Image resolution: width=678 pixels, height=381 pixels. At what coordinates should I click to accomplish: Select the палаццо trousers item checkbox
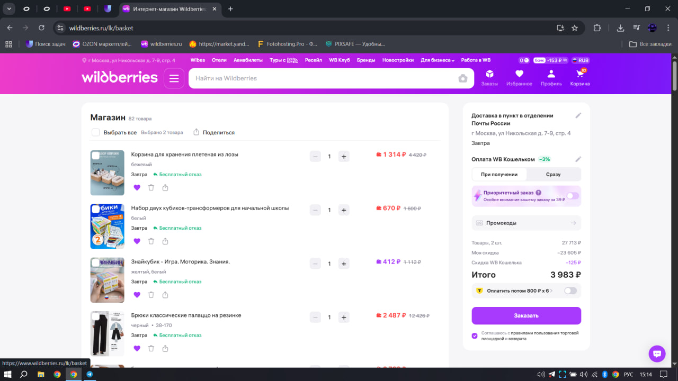point(96,316)
